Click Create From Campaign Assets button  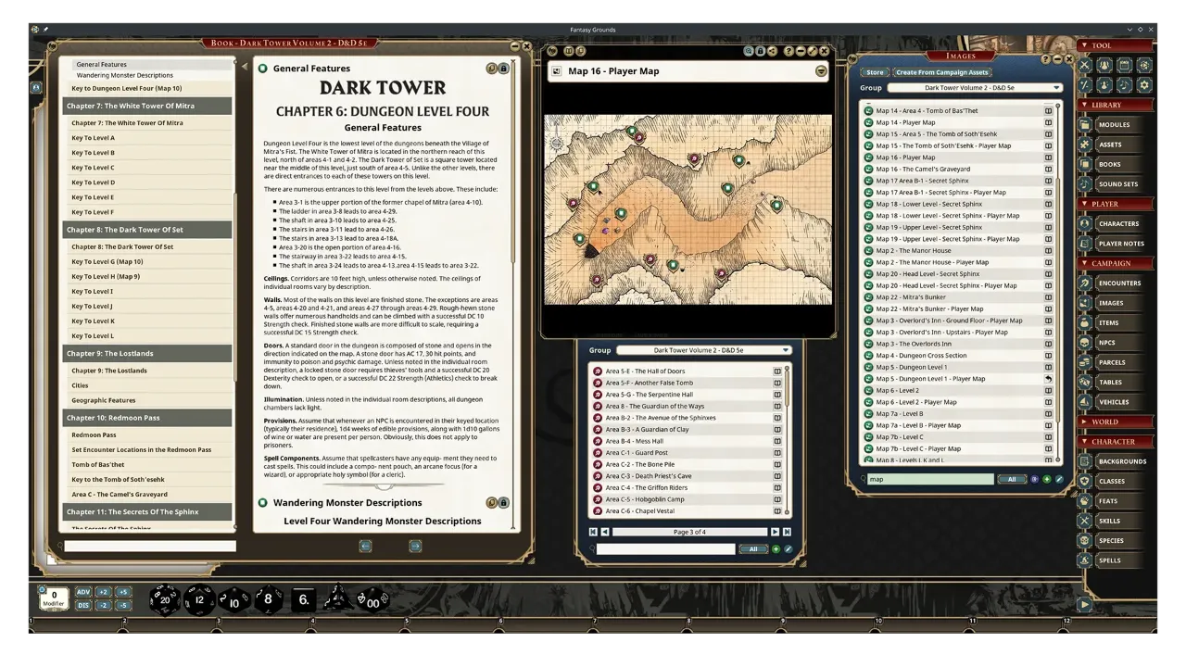[x=942, y=72]
